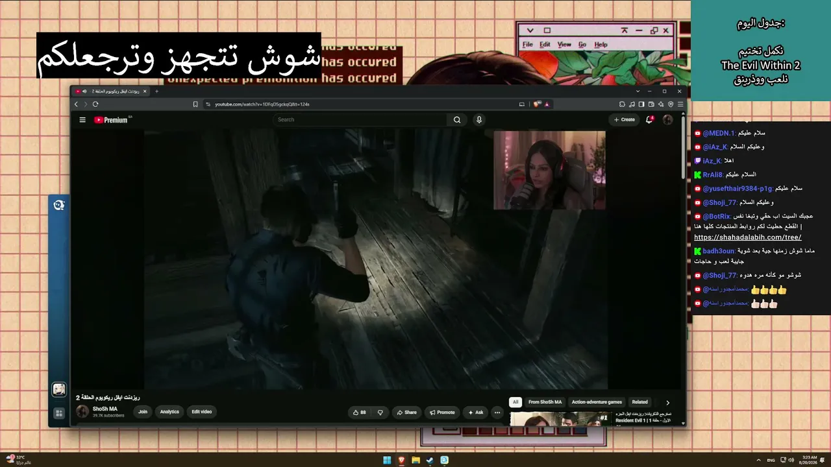Open the YouTube guide hamburger menu
This screenshot has height=467, width=831.
click(82, 120)
